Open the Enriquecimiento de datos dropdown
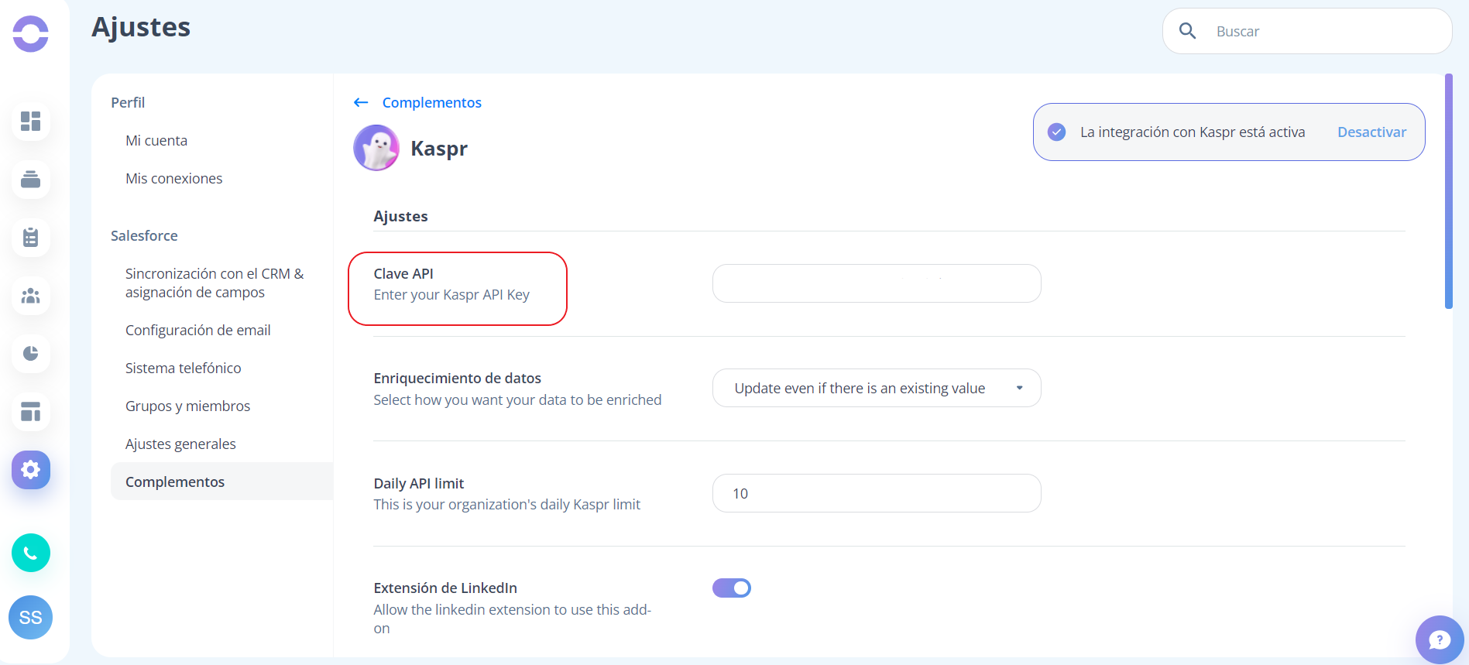The height and width of the screenshot is (665, 1469). pyautogui.click(x=877, y=388)
